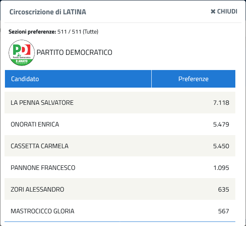Select the Preferenze column header
The height and width of the screenshot is (226, 246).
(194, 79)
